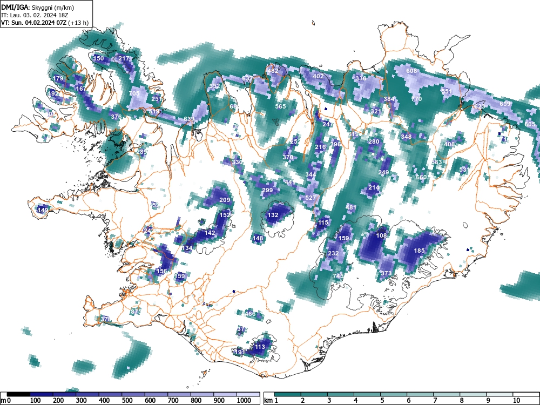The image size is (540, 405).
Task: Click the visibility value 214 on the map
Action: tap(374, 187)
